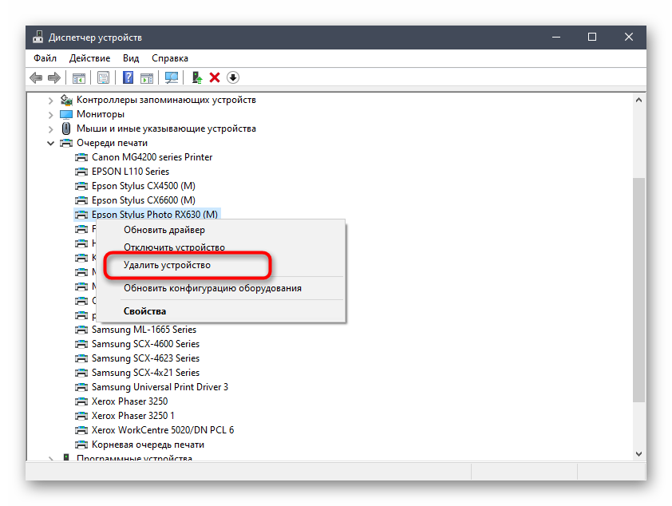Select Canon MG4200 series Printer
The height and width of the screenshot is (506, 672).
(x=152, y=157)
